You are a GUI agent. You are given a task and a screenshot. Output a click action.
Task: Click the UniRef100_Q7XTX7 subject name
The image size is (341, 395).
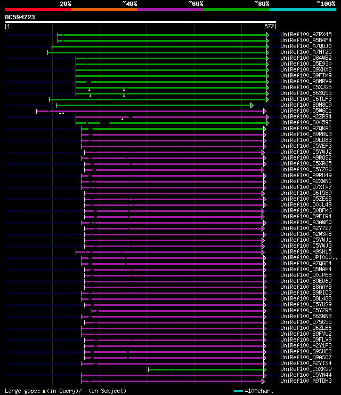click(x=306, y=187)
